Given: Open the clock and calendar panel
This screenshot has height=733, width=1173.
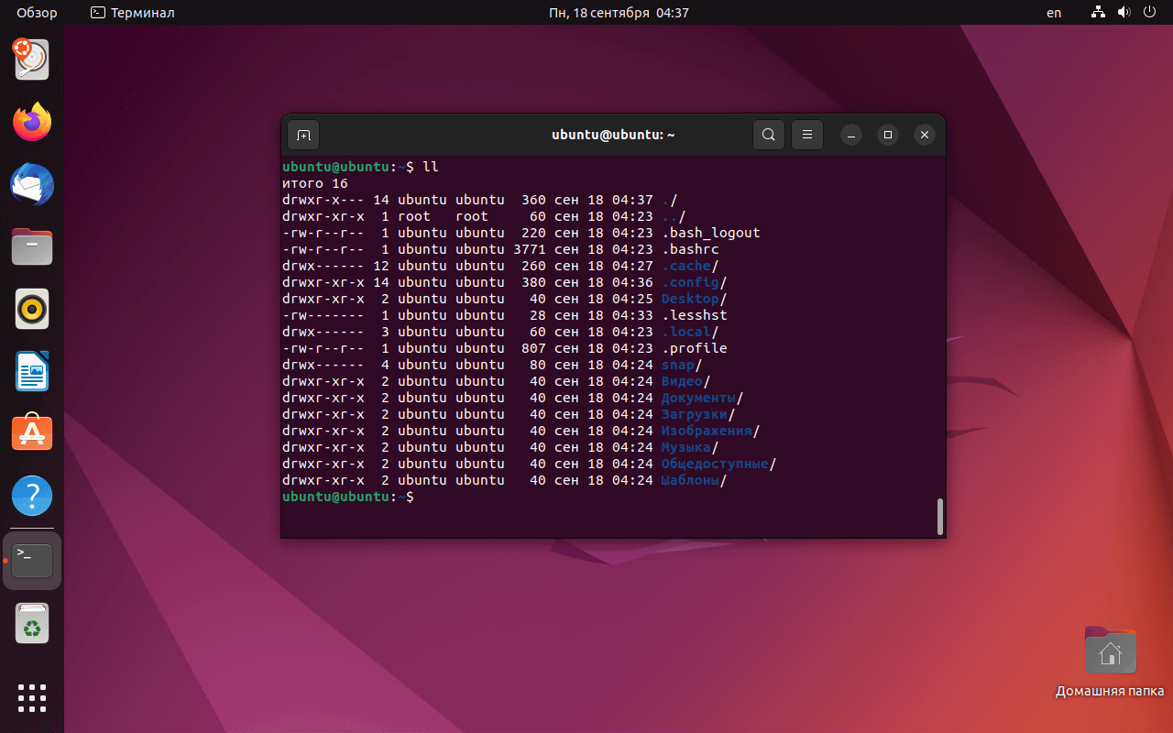Looking at the screenshot, I should pyautogui.click(x=619, y=13).
